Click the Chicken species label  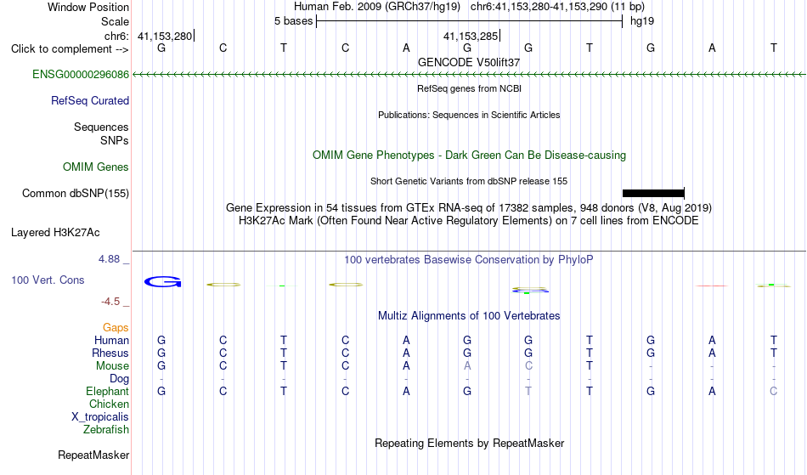tap(109, 404)
